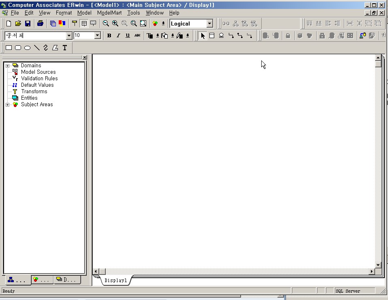388x300 pixels.
Task: Select Validation Rules in the model tree
Action: point(39,79)
